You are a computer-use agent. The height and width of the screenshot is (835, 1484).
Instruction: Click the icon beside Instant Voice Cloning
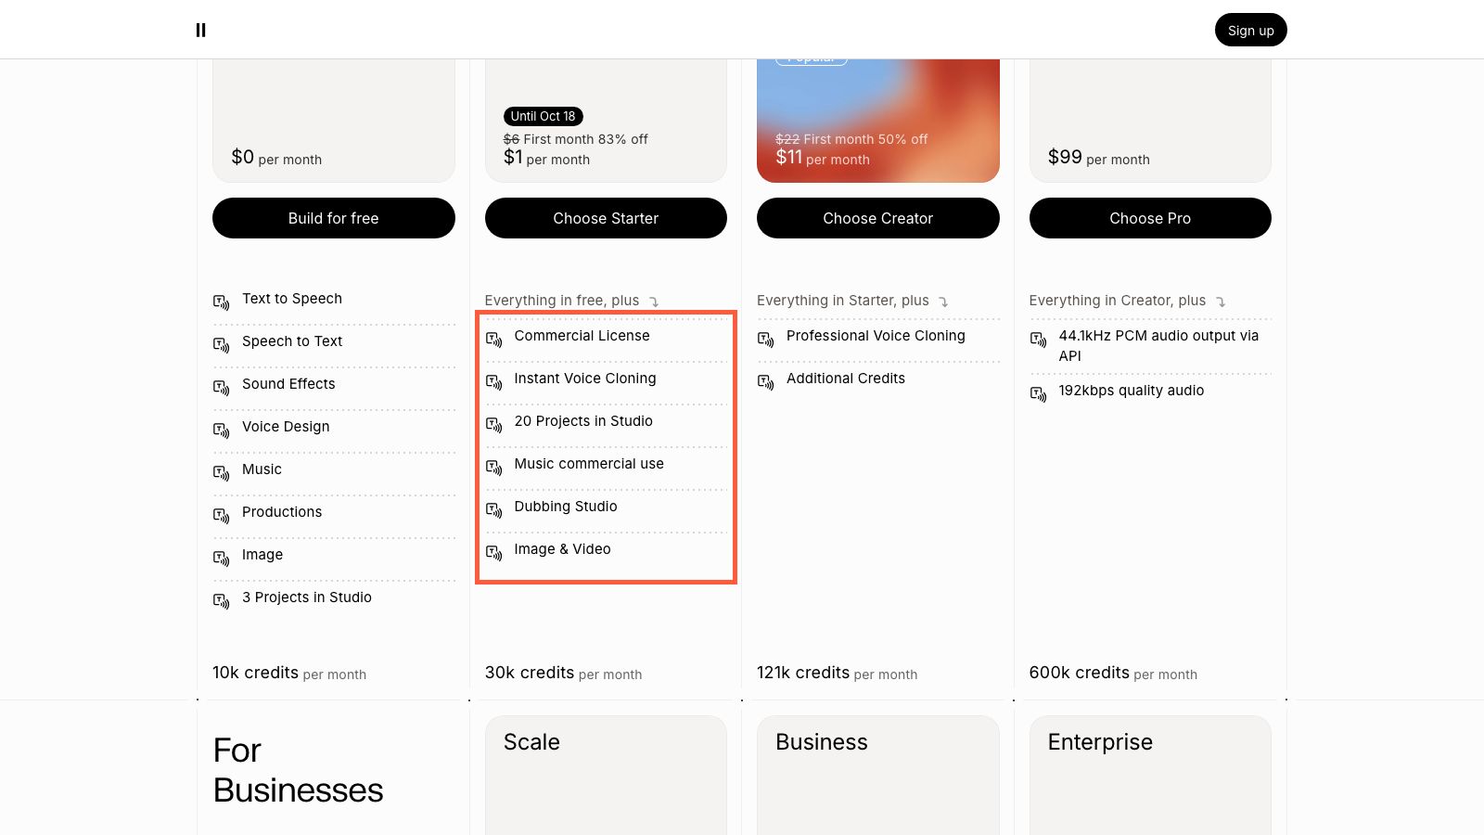click(x=493, y=381)
